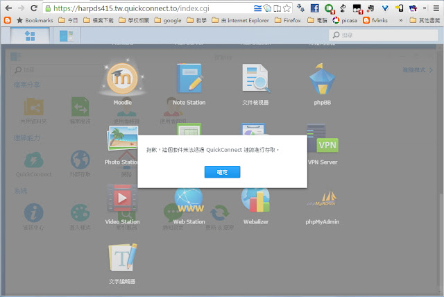The height and width of the screenshot is (297, 444).
Task: Open the DSM main menu button
Action: (x=30, y=36)
